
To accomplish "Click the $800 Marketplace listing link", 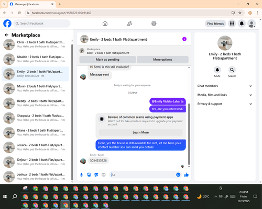I will pos(108,53).
